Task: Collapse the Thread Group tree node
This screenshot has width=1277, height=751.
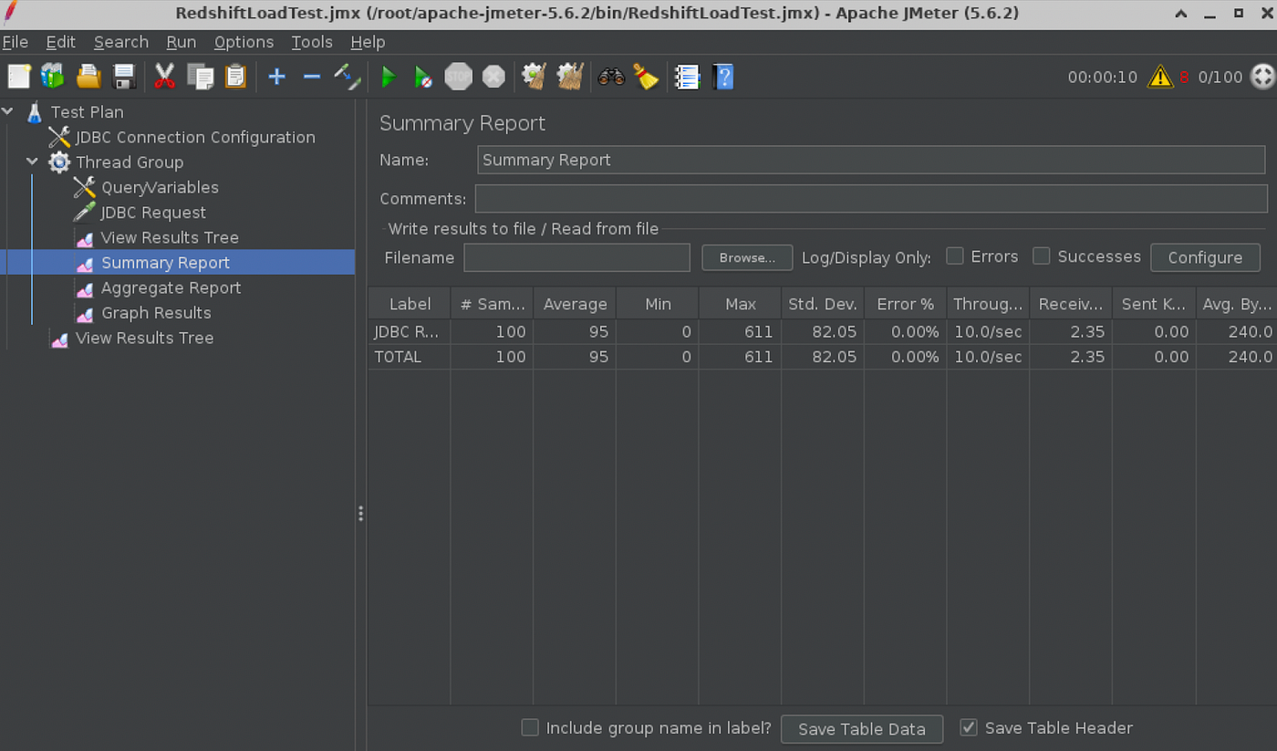Action: (33, 162)
